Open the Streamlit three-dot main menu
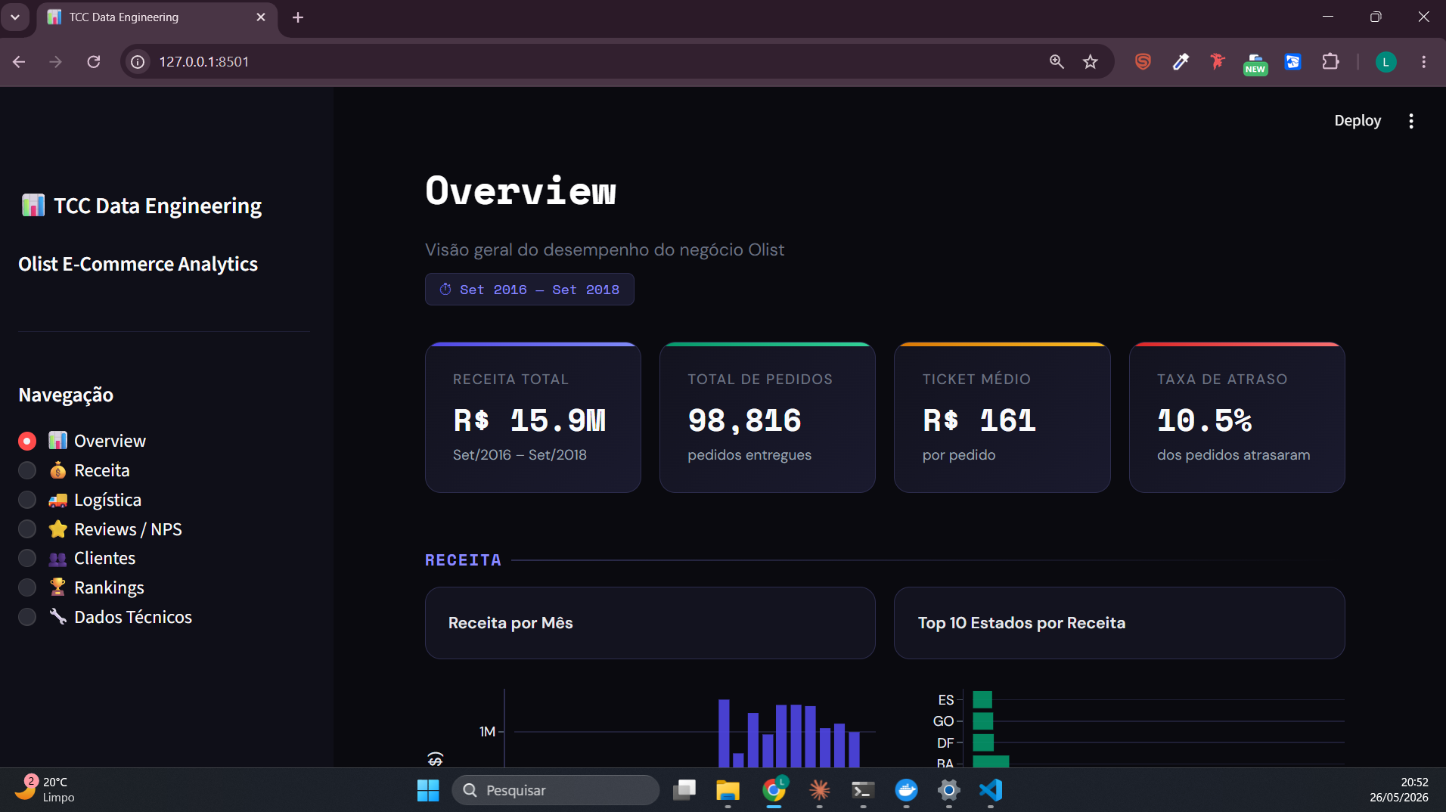Viewport: 1446px width, 812px height. (x=1411, y=121)
